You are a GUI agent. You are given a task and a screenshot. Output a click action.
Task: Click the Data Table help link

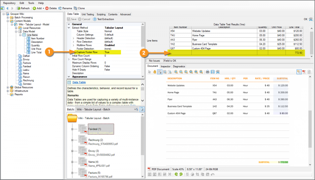[x=80, y=83]
